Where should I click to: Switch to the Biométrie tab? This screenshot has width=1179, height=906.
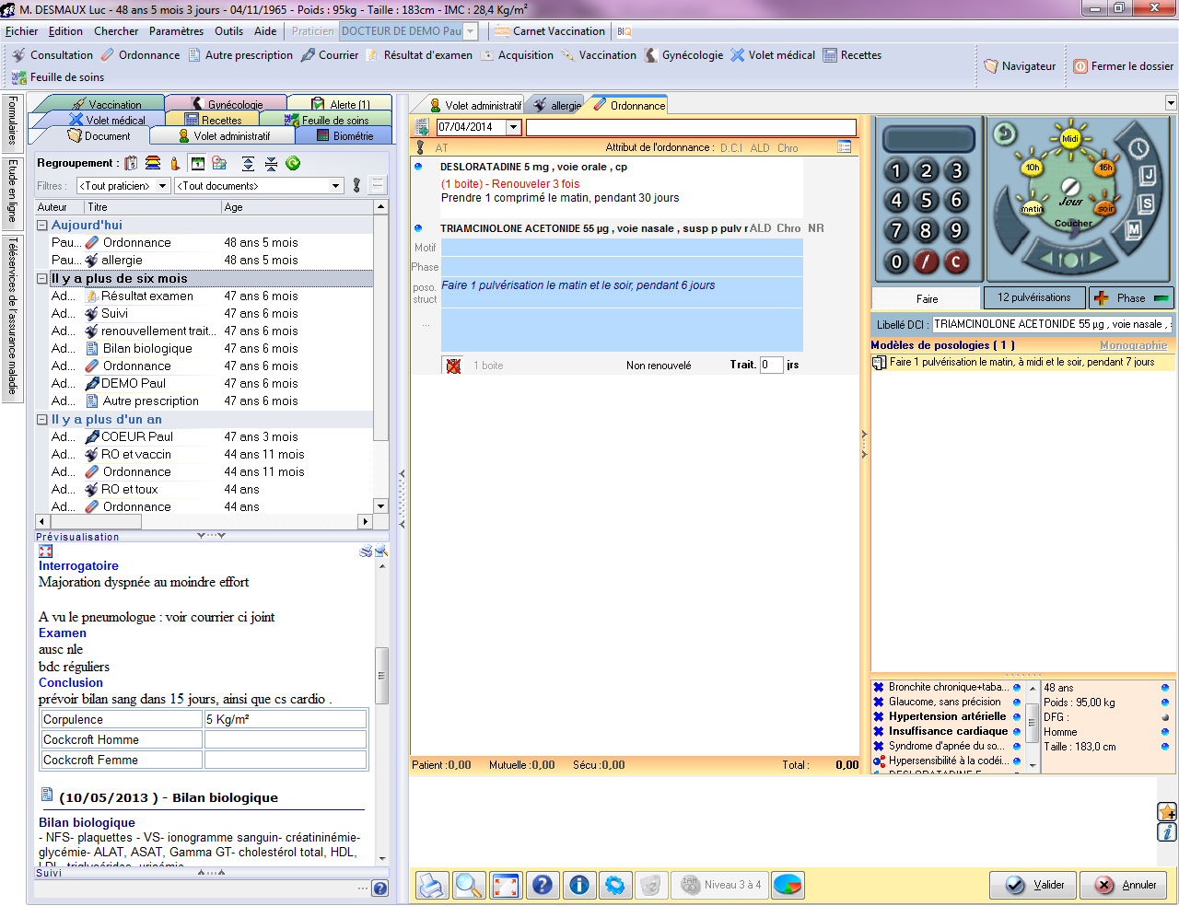[x=344, y=136]
